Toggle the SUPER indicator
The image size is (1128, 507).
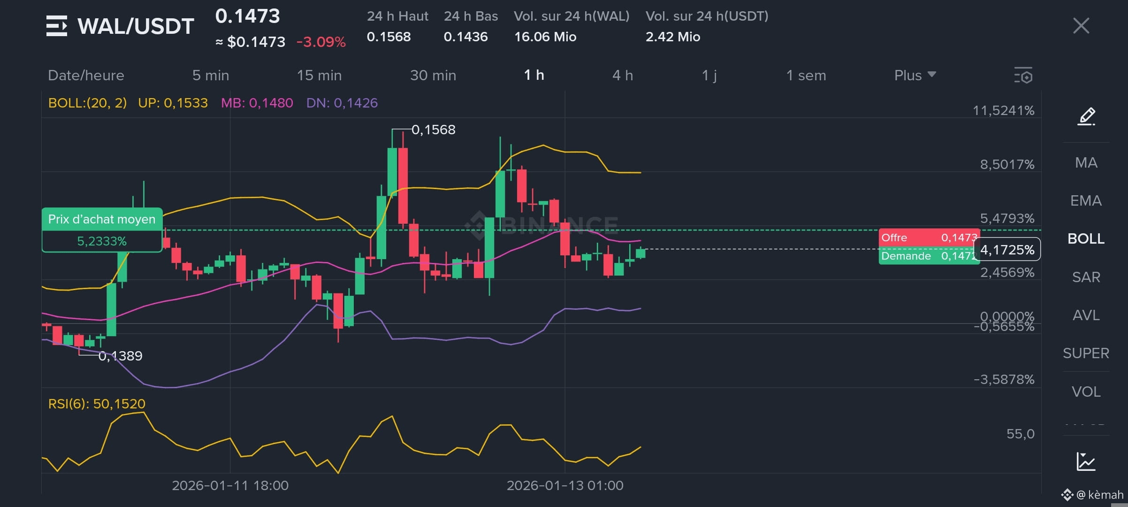pyautogui.click(x=1086, y=353)
